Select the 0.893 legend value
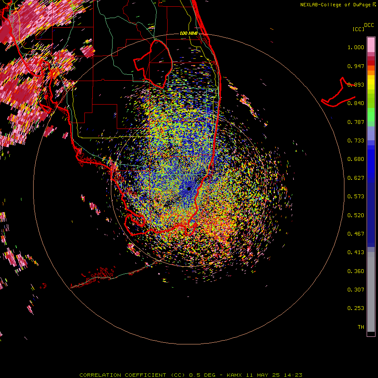 [356, 84]
